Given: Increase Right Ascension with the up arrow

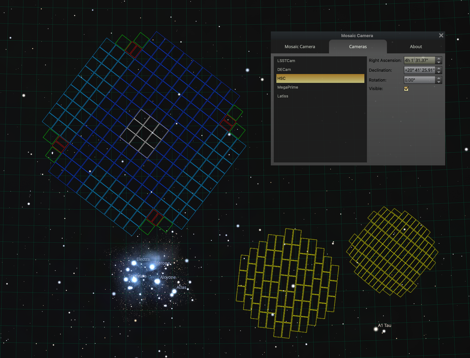Looking at the screenshot, I should click(x=438, y=58).
